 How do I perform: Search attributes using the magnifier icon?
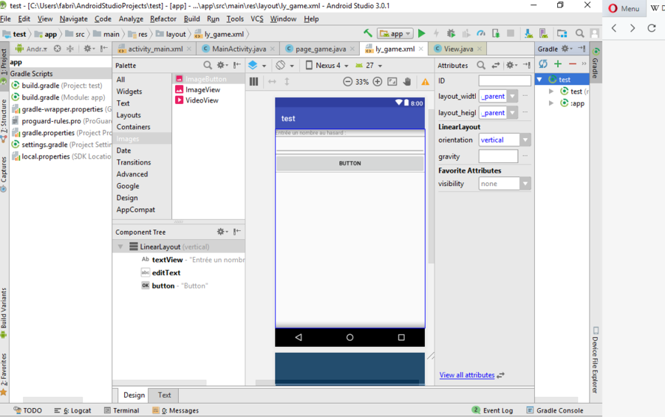[x=481, y=66]
